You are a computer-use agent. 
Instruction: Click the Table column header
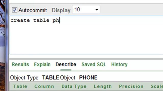(x=20, y=86)
